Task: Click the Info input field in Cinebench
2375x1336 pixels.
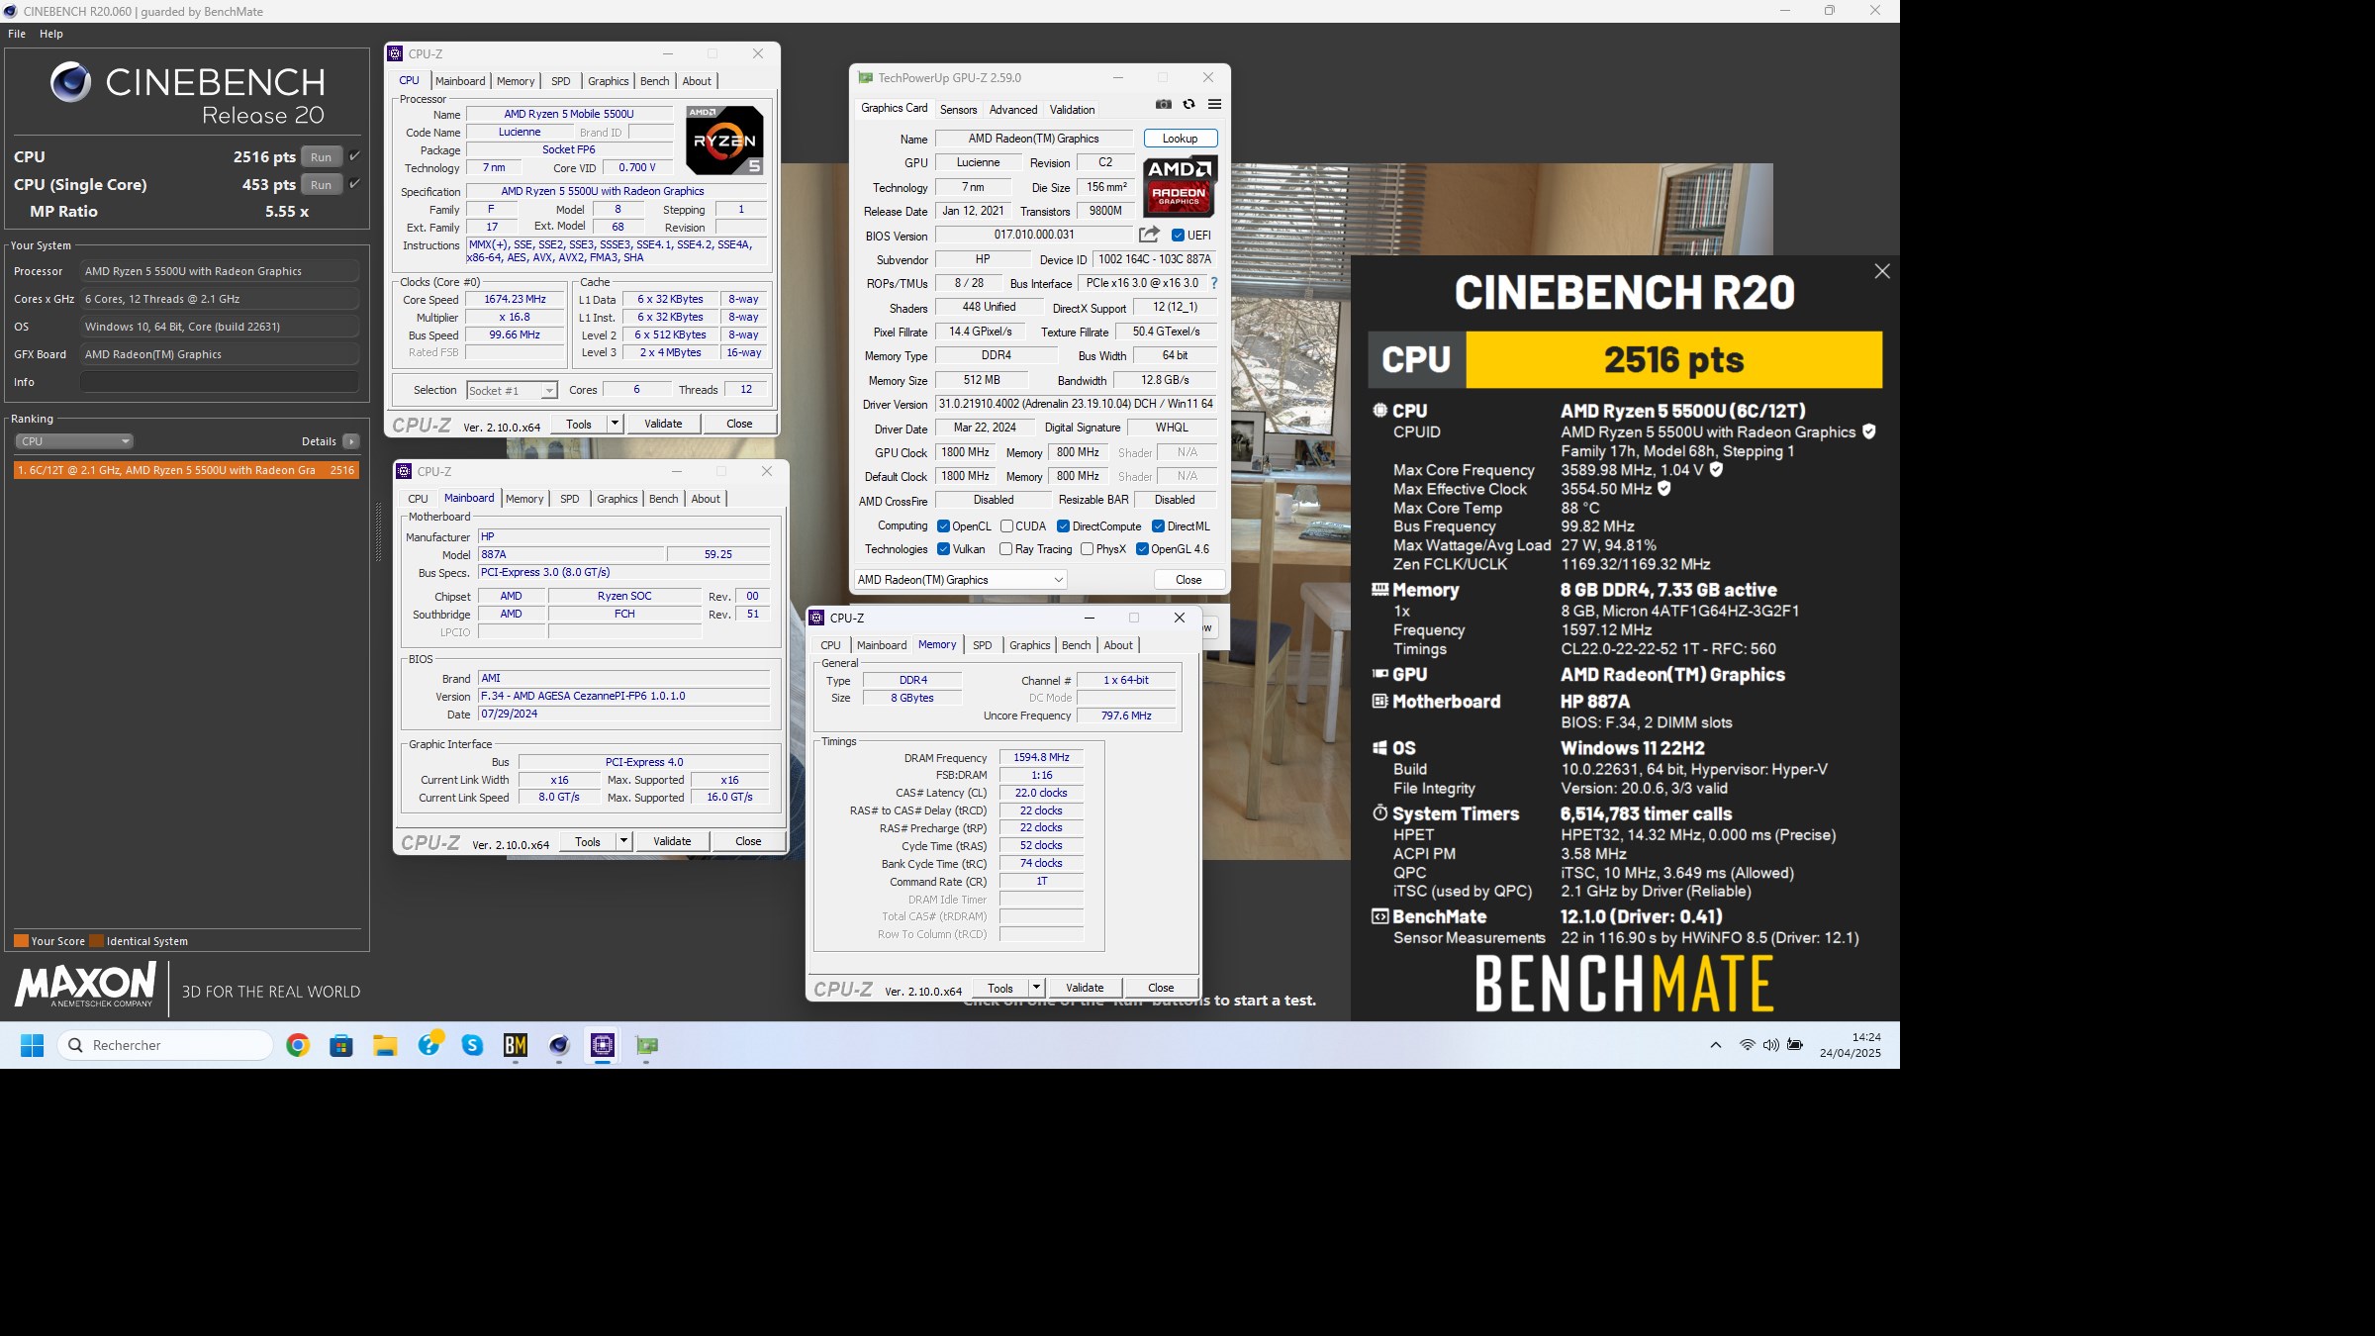Action: 220,382
